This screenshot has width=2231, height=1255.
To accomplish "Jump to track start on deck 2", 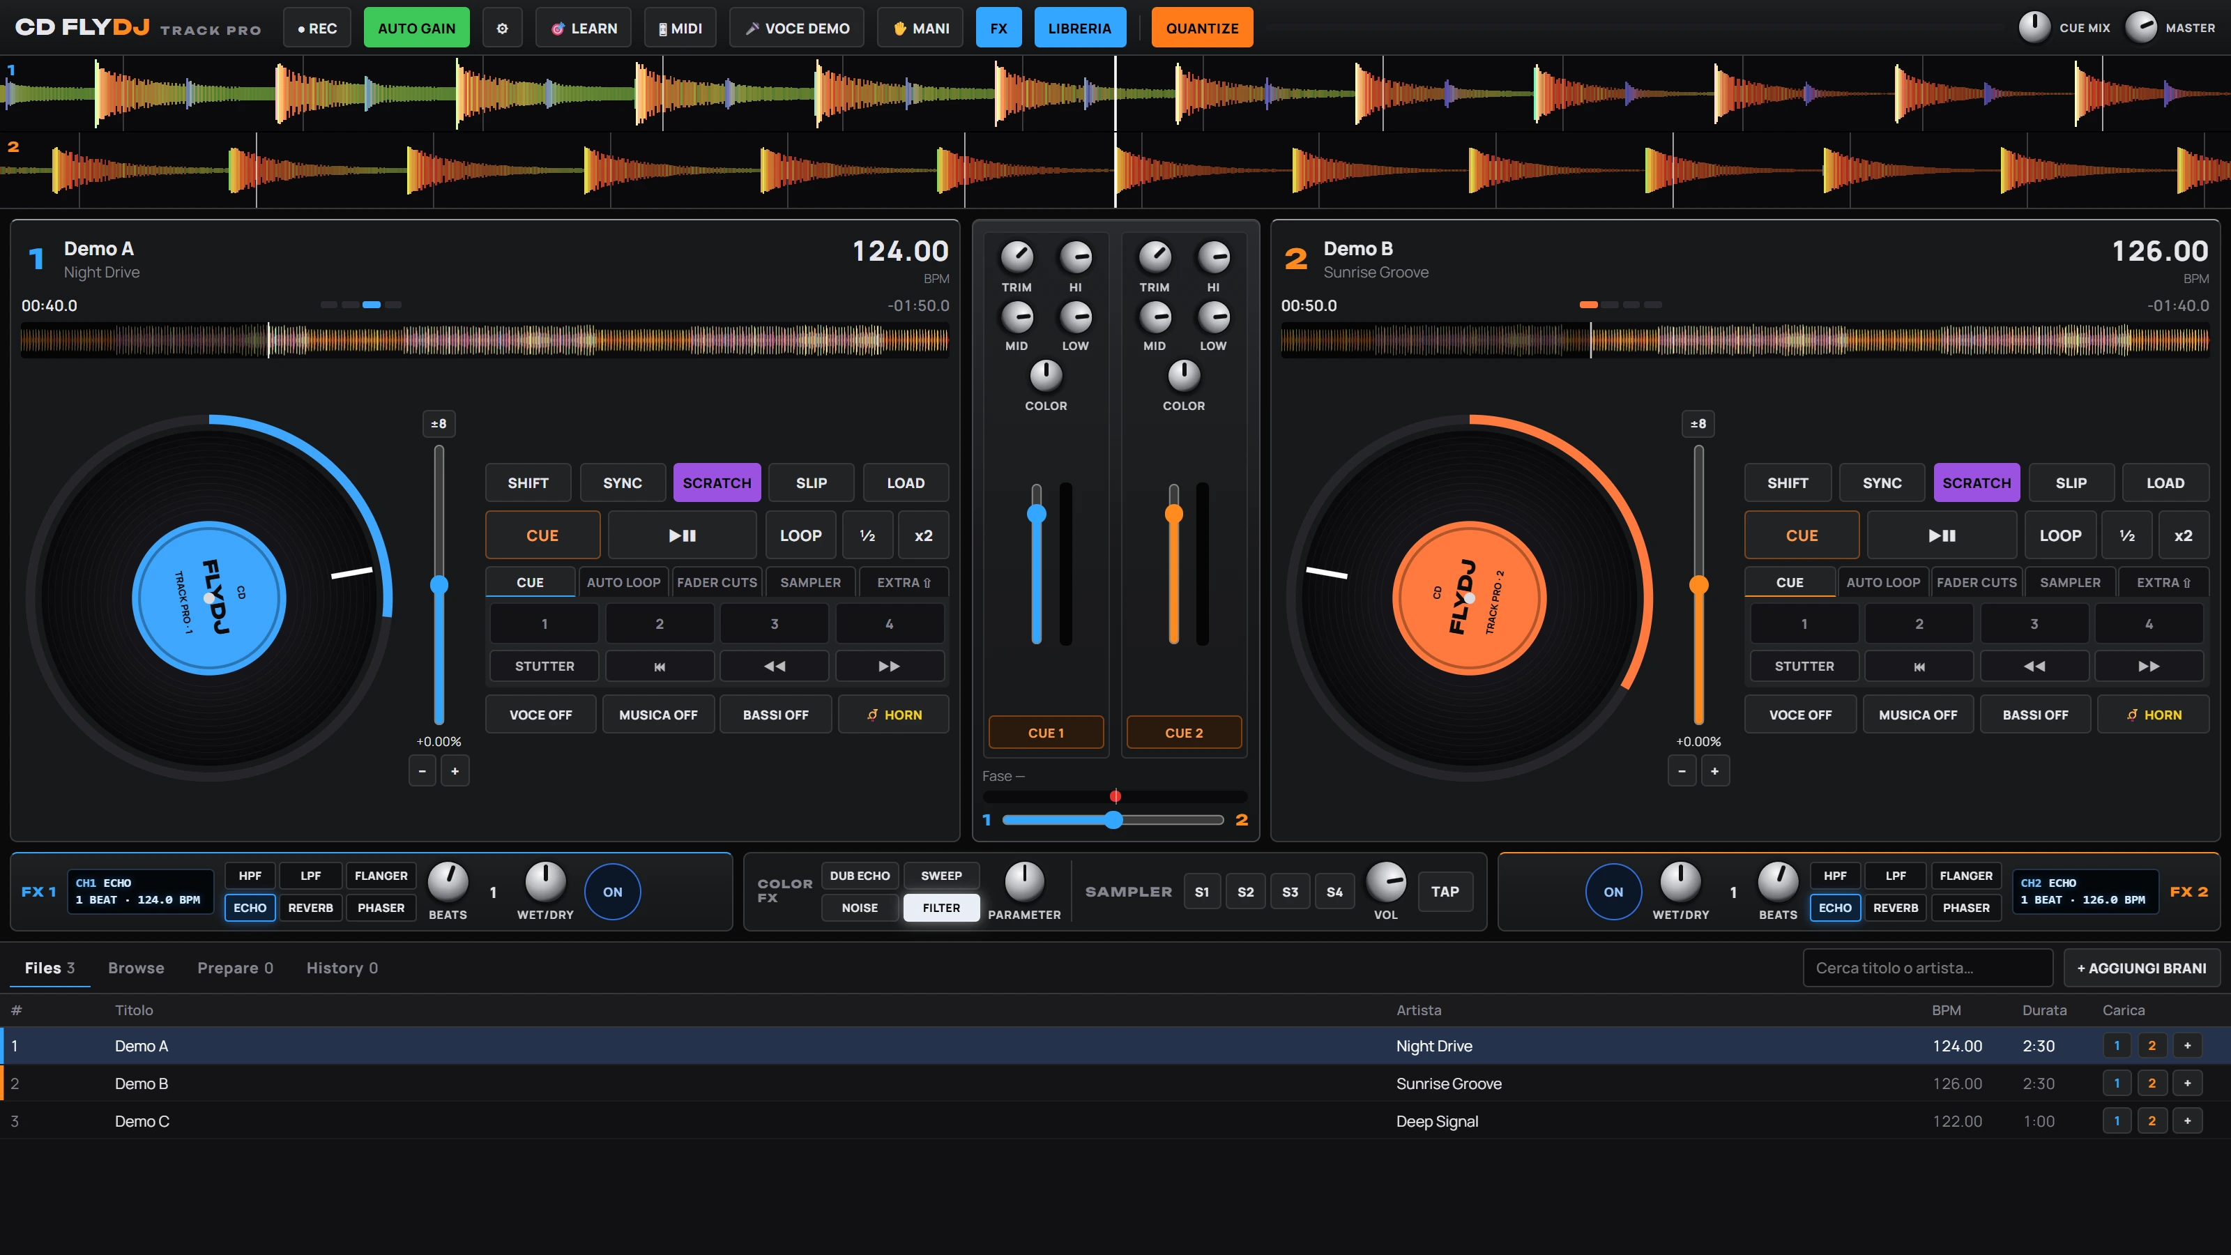I will click(1919, 666).
